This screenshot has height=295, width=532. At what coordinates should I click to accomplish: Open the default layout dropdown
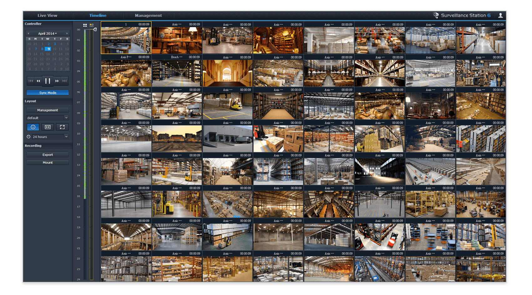pyautogui.click(x=48, y=118)
